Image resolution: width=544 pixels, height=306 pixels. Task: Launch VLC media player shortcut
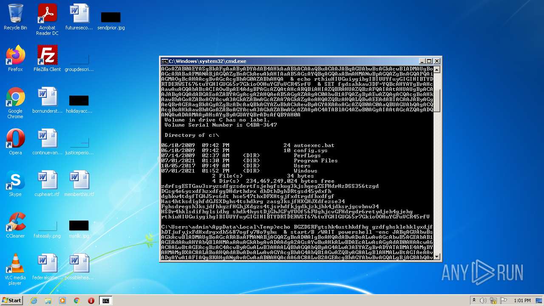15,270
